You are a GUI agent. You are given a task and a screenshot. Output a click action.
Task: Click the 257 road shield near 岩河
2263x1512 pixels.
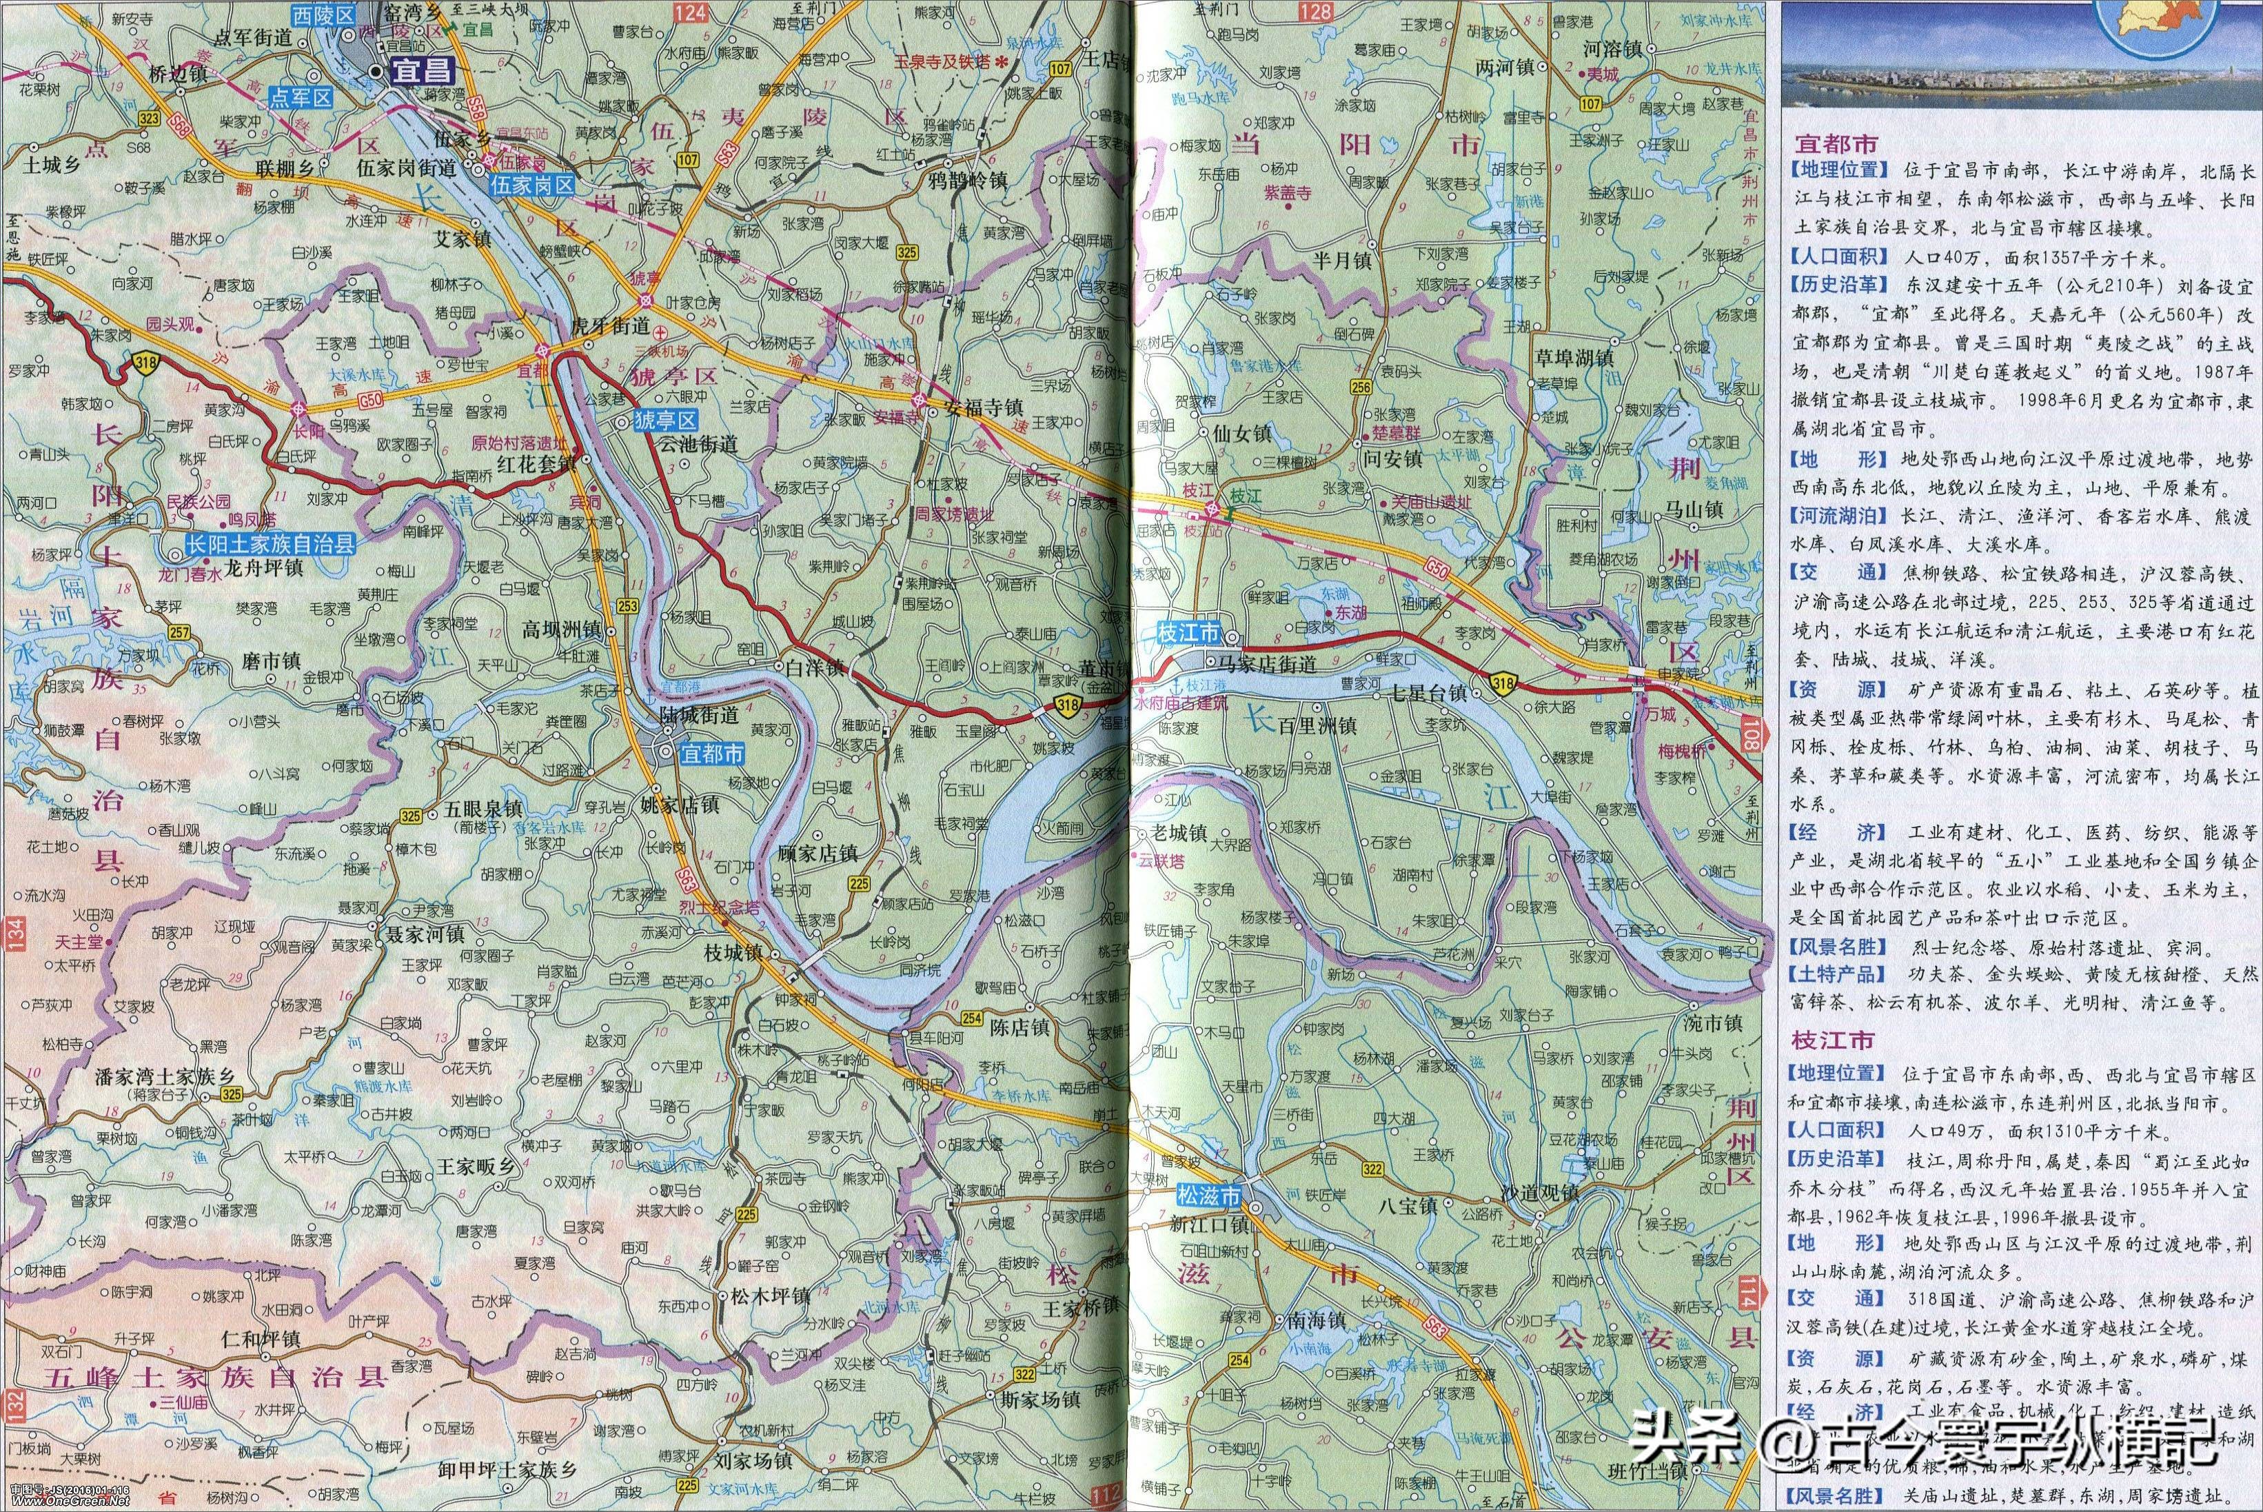pos(179,632)
